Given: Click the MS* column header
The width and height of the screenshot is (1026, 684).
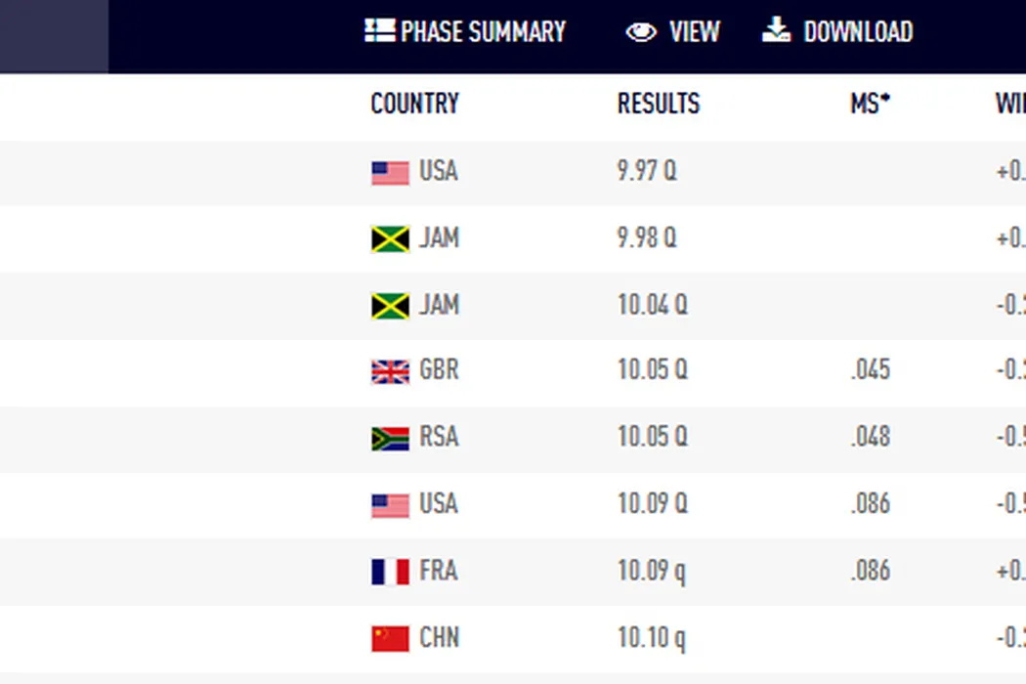Looking at the screenshot, I should [x=870, y=104].
